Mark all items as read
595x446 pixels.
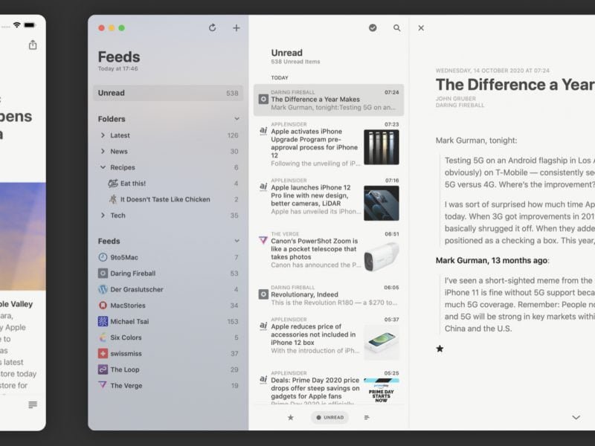(x=373, y=27)
